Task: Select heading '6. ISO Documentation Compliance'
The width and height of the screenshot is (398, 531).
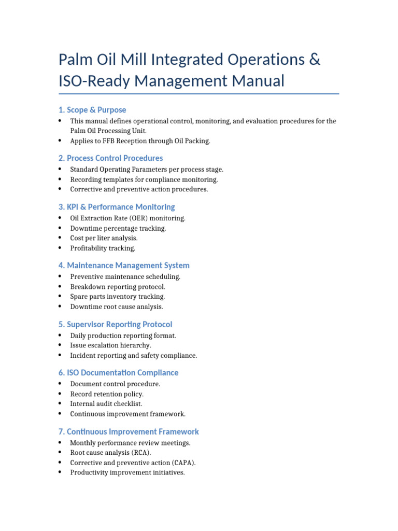Action: (x=119, y=373)
